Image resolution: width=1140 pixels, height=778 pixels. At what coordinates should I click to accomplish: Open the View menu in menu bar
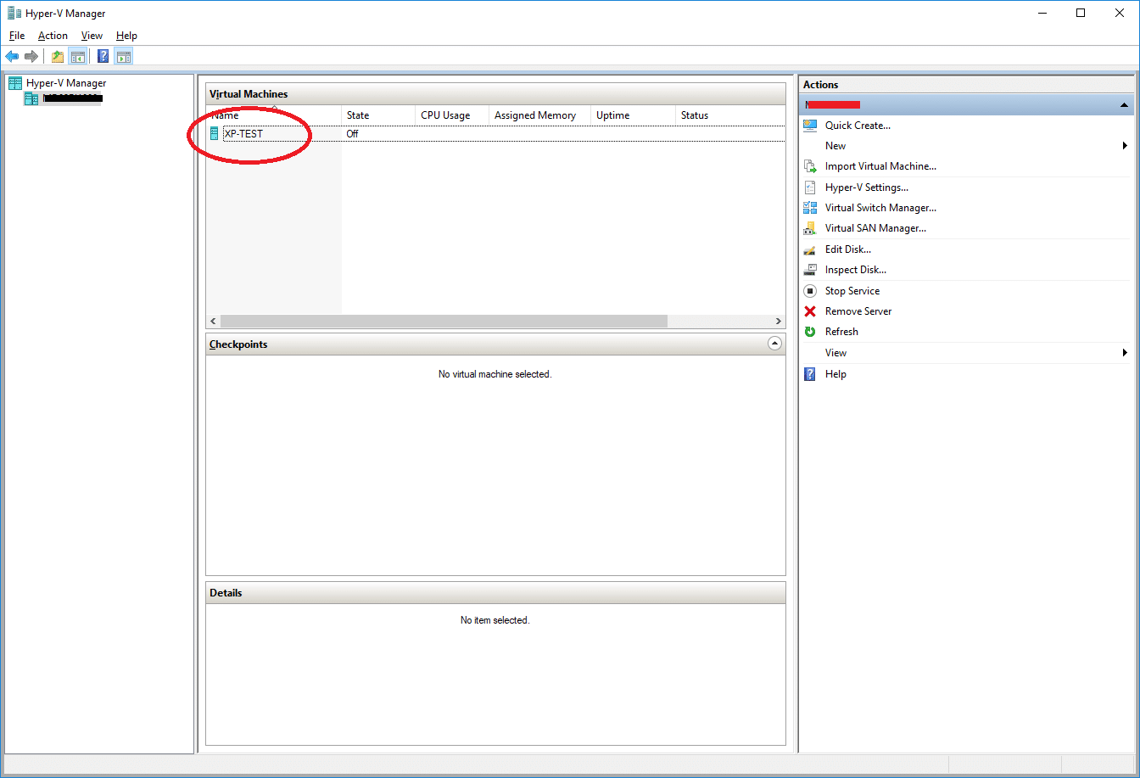click(92, 36)
